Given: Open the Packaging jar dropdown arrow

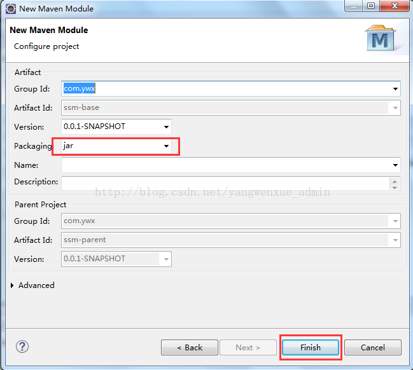Looking at the screenshot, I should [x=166, y=146].
